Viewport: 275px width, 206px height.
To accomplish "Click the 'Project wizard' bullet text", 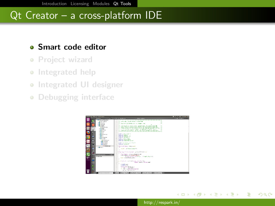I will click(65, 60).
